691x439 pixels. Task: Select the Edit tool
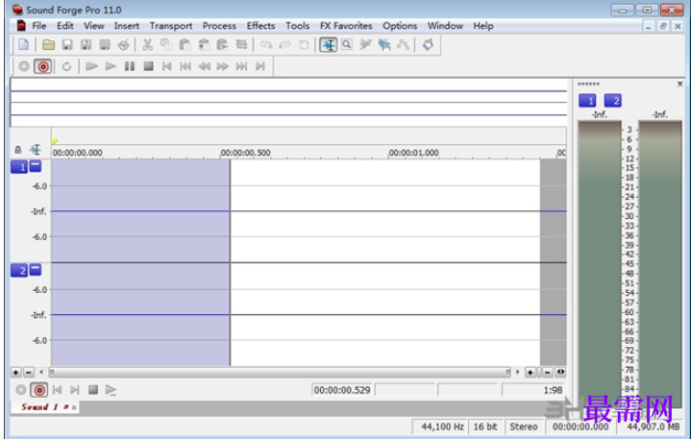click(x=329, y=44)
